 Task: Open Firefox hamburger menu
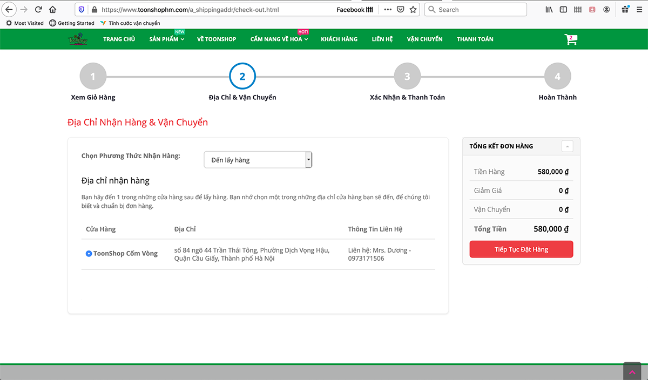(x=639, y=10)
